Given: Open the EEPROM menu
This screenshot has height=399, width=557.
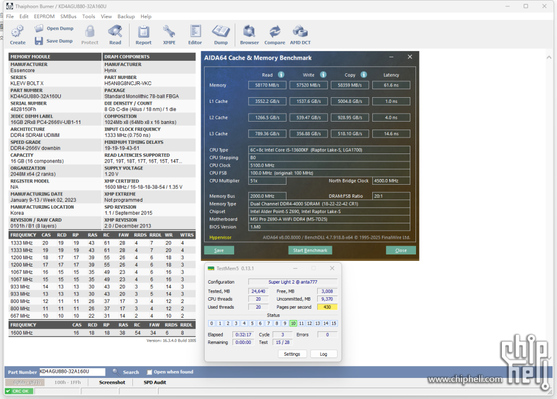Looking at the screenshot, I should coord(44,16).
